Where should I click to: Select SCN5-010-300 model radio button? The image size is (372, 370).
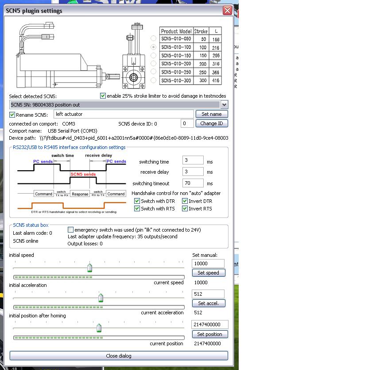tap(154, 80)
